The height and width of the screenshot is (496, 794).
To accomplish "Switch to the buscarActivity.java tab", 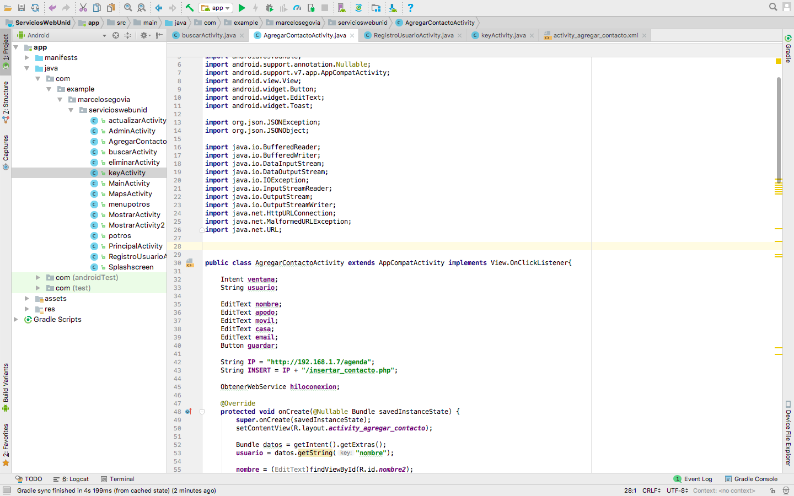I will point(208,35).
